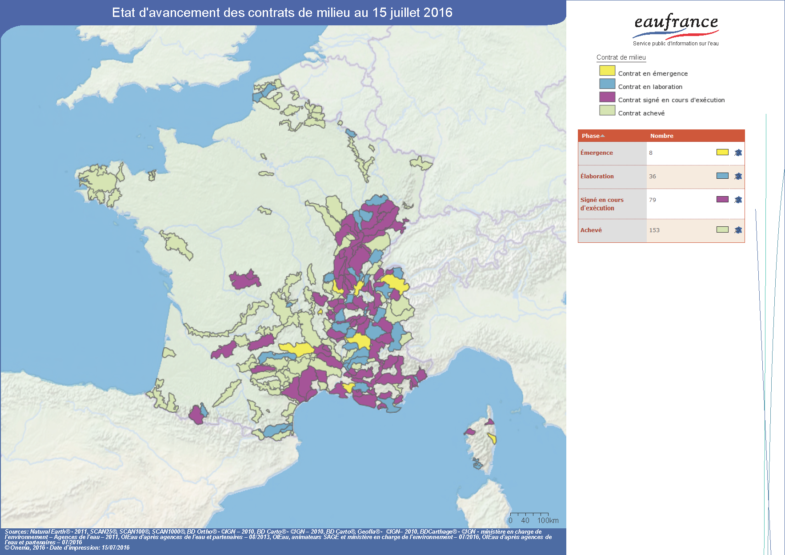
Task: Sort the table by the Phase column arrow
Action: click(x=603, y=136)
